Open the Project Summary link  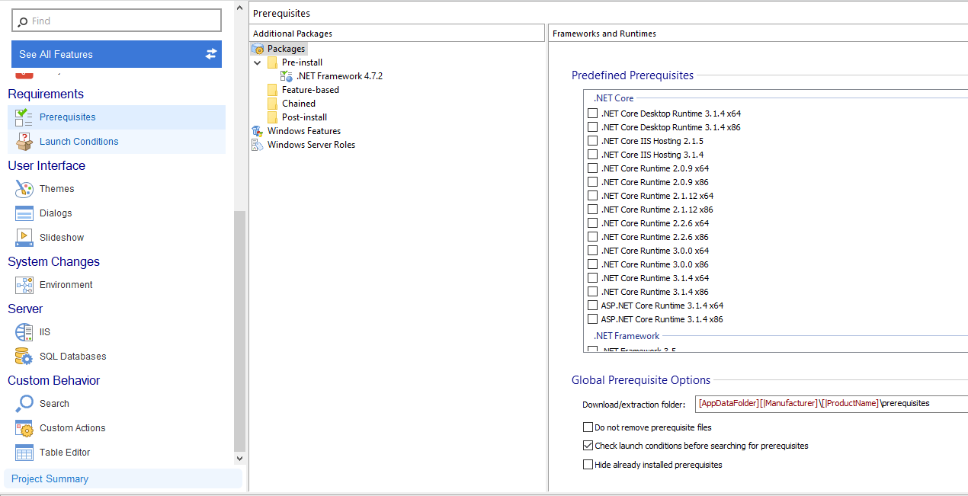tap(50, 479)
